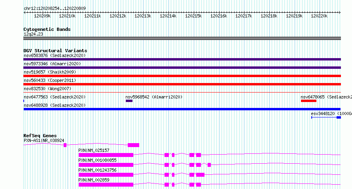This screenshot has width=352, height=189.
Task: Select the 120209k ruler tick label
Action: click(x=42, y=16)
